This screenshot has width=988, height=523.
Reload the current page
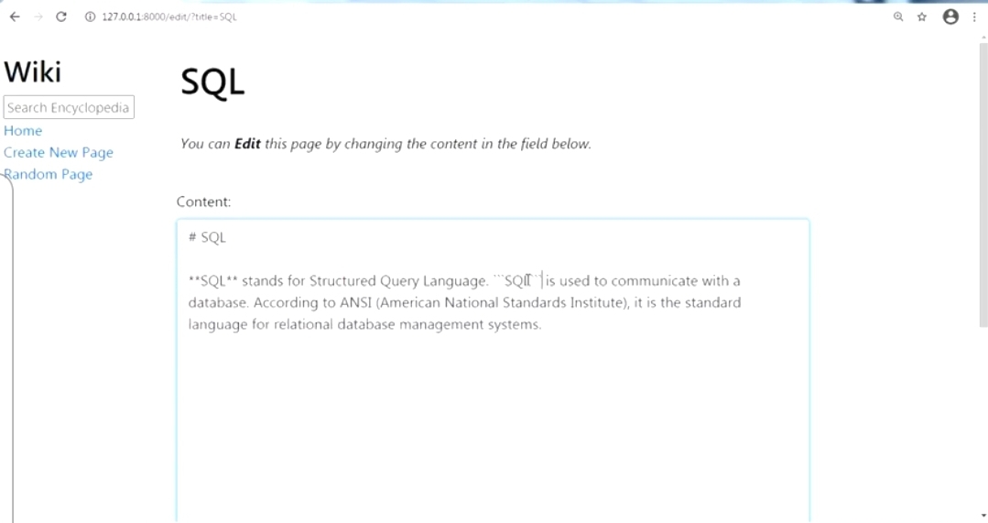pos(61,16)
